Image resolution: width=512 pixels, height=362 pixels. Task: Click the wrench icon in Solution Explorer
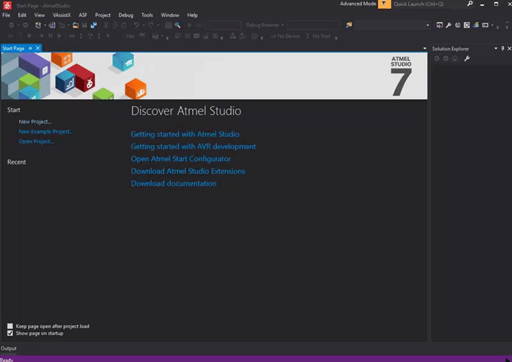point(467,59)
